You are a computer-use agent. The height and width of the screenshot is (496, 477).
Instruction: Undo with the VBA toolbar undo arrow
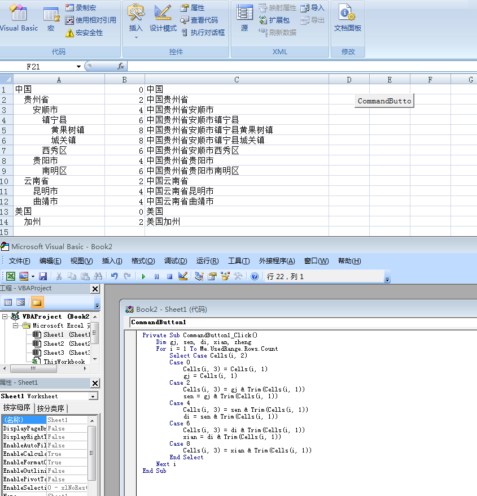coord(114,276)
